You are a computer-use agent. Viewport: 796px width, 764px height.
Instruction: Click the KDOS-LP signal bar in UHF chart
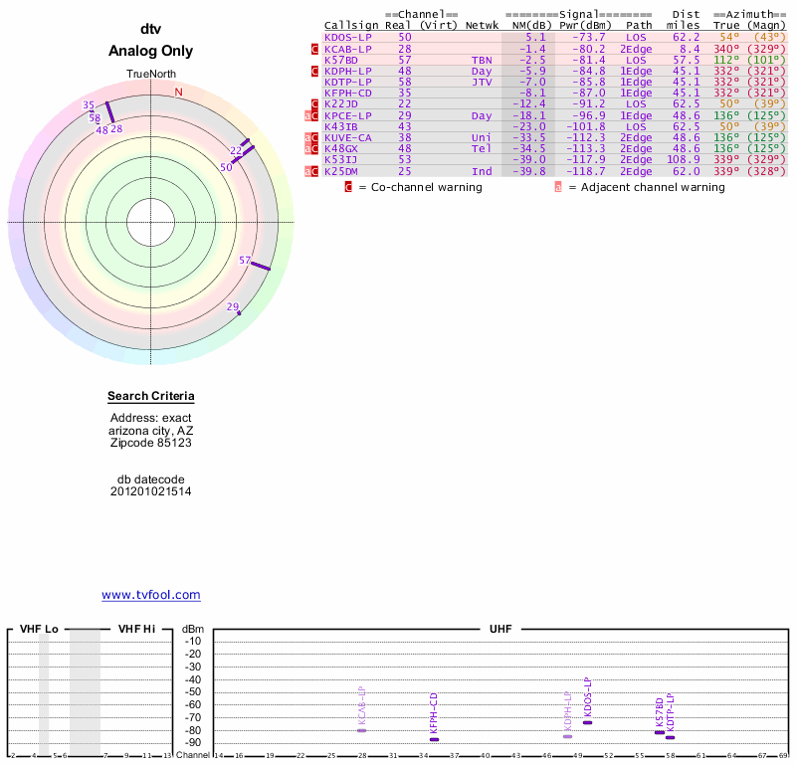588,722
